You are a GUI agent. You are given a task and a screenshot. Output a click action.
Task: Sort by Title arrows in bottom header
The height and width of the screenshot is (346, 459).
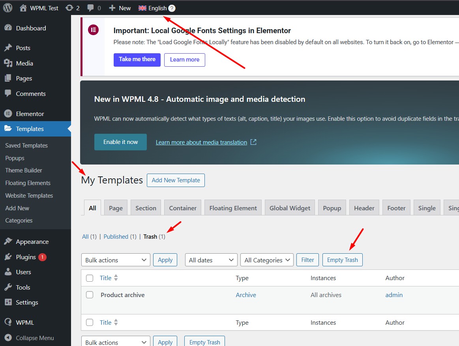point(116,322)
